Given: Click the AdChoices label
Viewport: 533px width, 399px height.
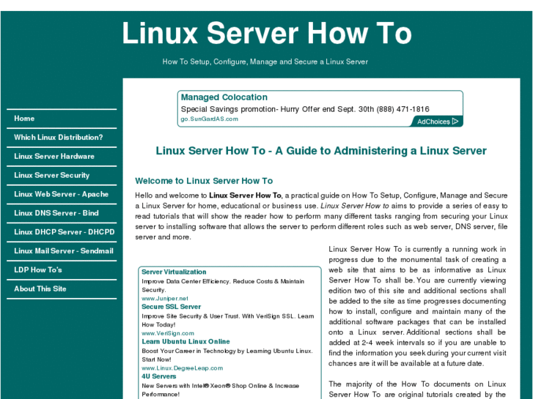Looking at the screenshot, I should (x=433, y=122).
